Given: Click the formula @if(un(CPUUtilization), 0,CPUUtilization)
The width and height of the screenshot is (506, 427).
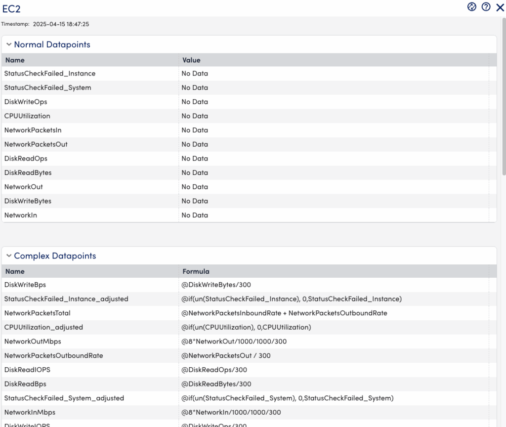Looking at the screenshot, I should (246, 328).
